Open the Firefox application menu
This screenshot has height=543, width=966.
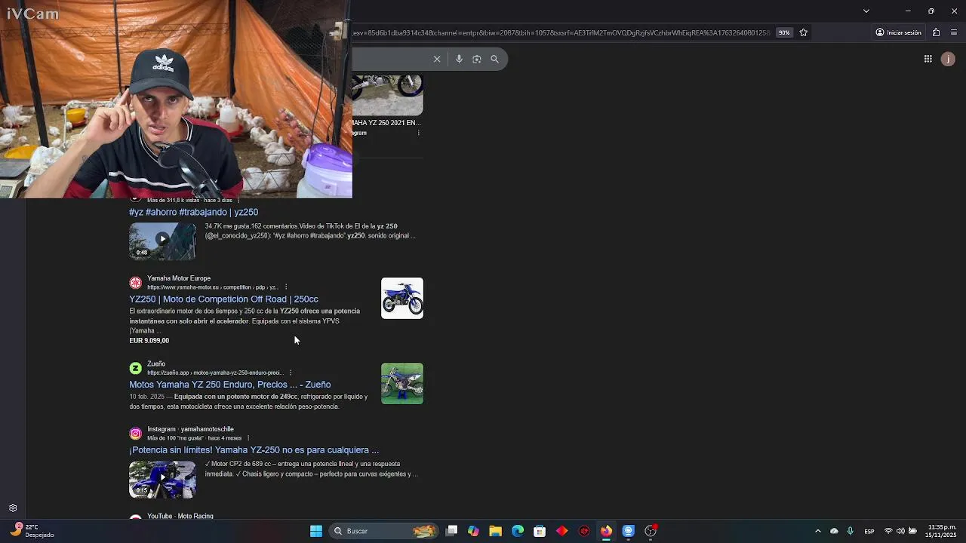point(954,32)
